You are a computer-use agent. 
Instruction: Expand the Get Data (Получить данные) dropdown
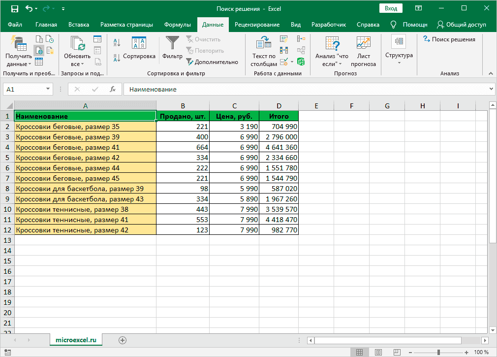click(19, 60)
